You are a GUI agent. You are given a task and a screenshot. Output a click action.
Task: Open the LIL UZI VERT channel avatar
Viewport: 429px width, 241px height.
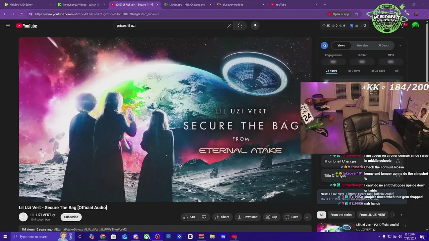23,217
